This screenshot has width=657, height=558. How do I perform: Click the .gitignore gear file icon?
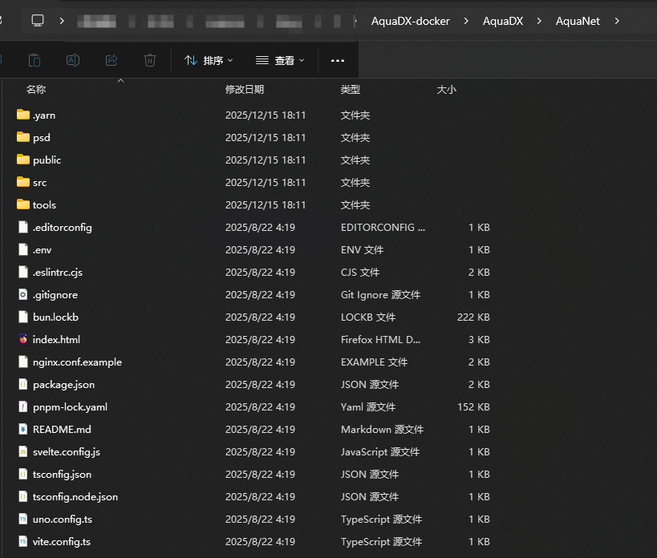(x=23, y=294)
